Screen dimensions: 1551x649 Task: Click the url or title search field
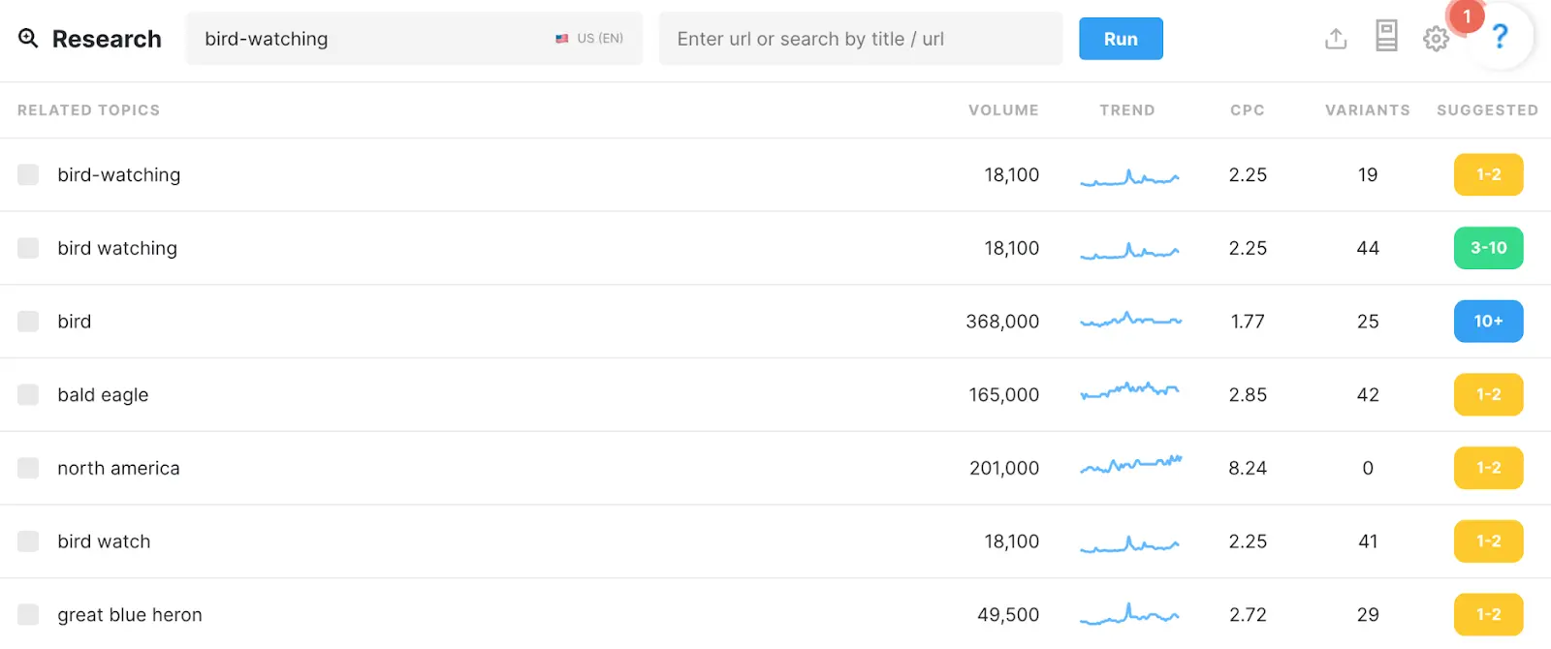(x=860, y=39)
